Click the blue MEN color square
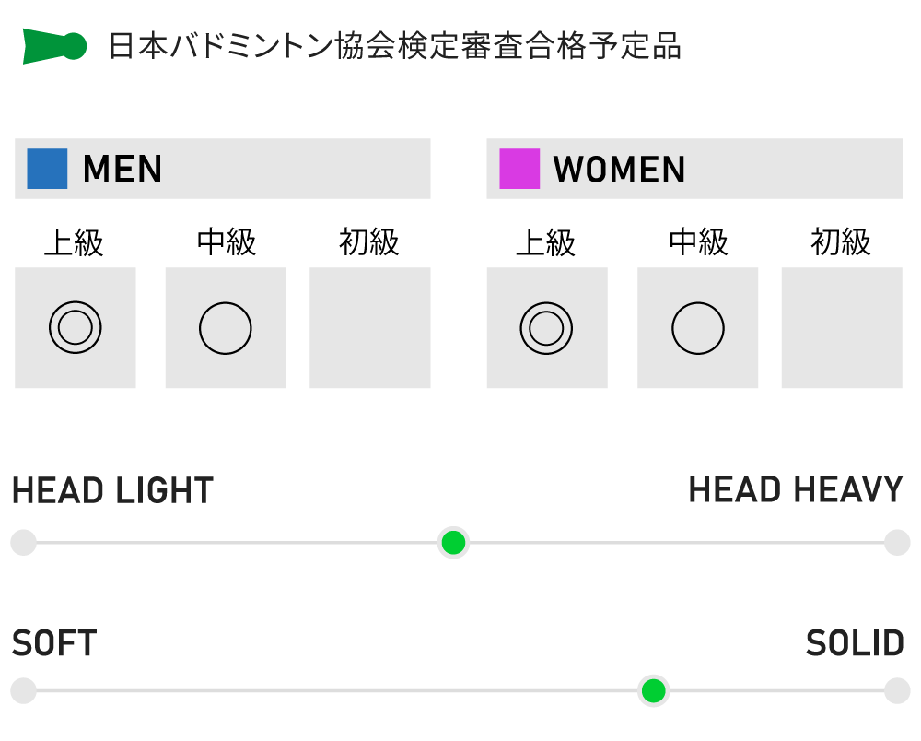Image resolution: width=921 pixels, height=741 pixels. point(47,169)
